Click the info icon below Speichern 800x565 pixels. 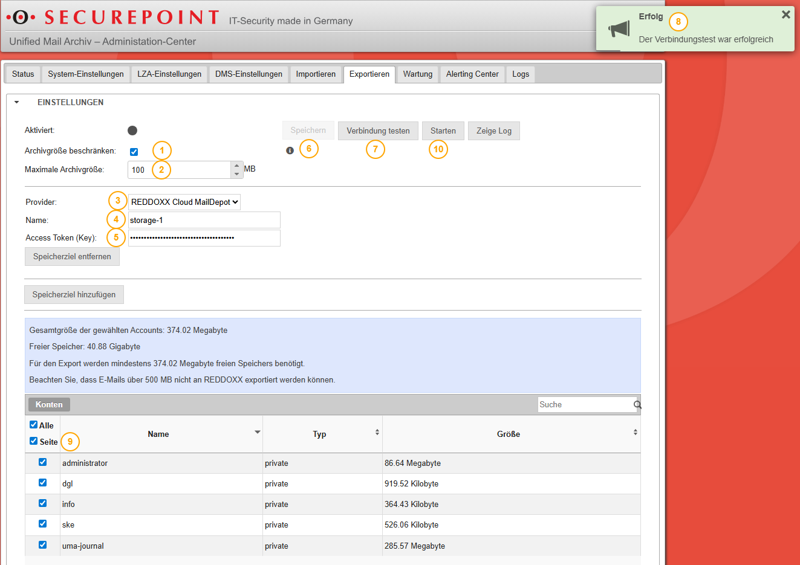pos(290,150)
